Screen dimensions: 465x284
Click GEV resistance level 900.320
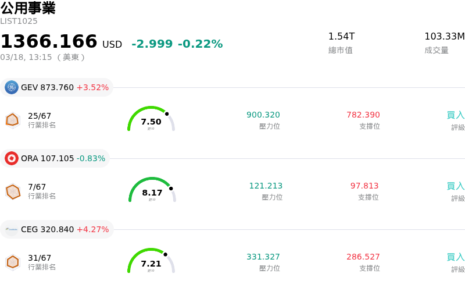[263, 115]
